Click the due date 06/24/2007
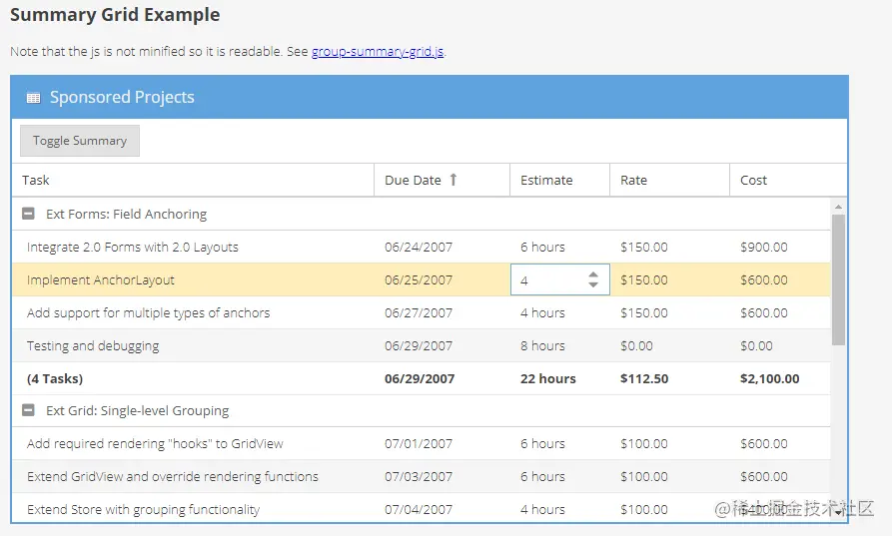Viewport: 892px width, 536px height. pyautogui.click(x=419, y=248)
